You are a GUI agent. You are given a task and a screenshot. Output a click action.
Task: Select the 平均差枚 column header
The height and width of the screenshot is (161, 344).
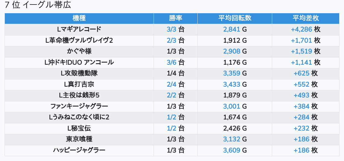(x=305, y=18)
